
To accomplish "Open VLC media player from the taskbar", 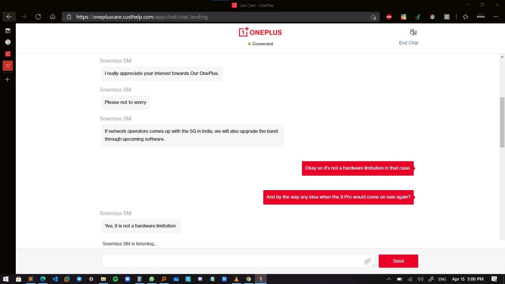I will [x=236, y=279].
